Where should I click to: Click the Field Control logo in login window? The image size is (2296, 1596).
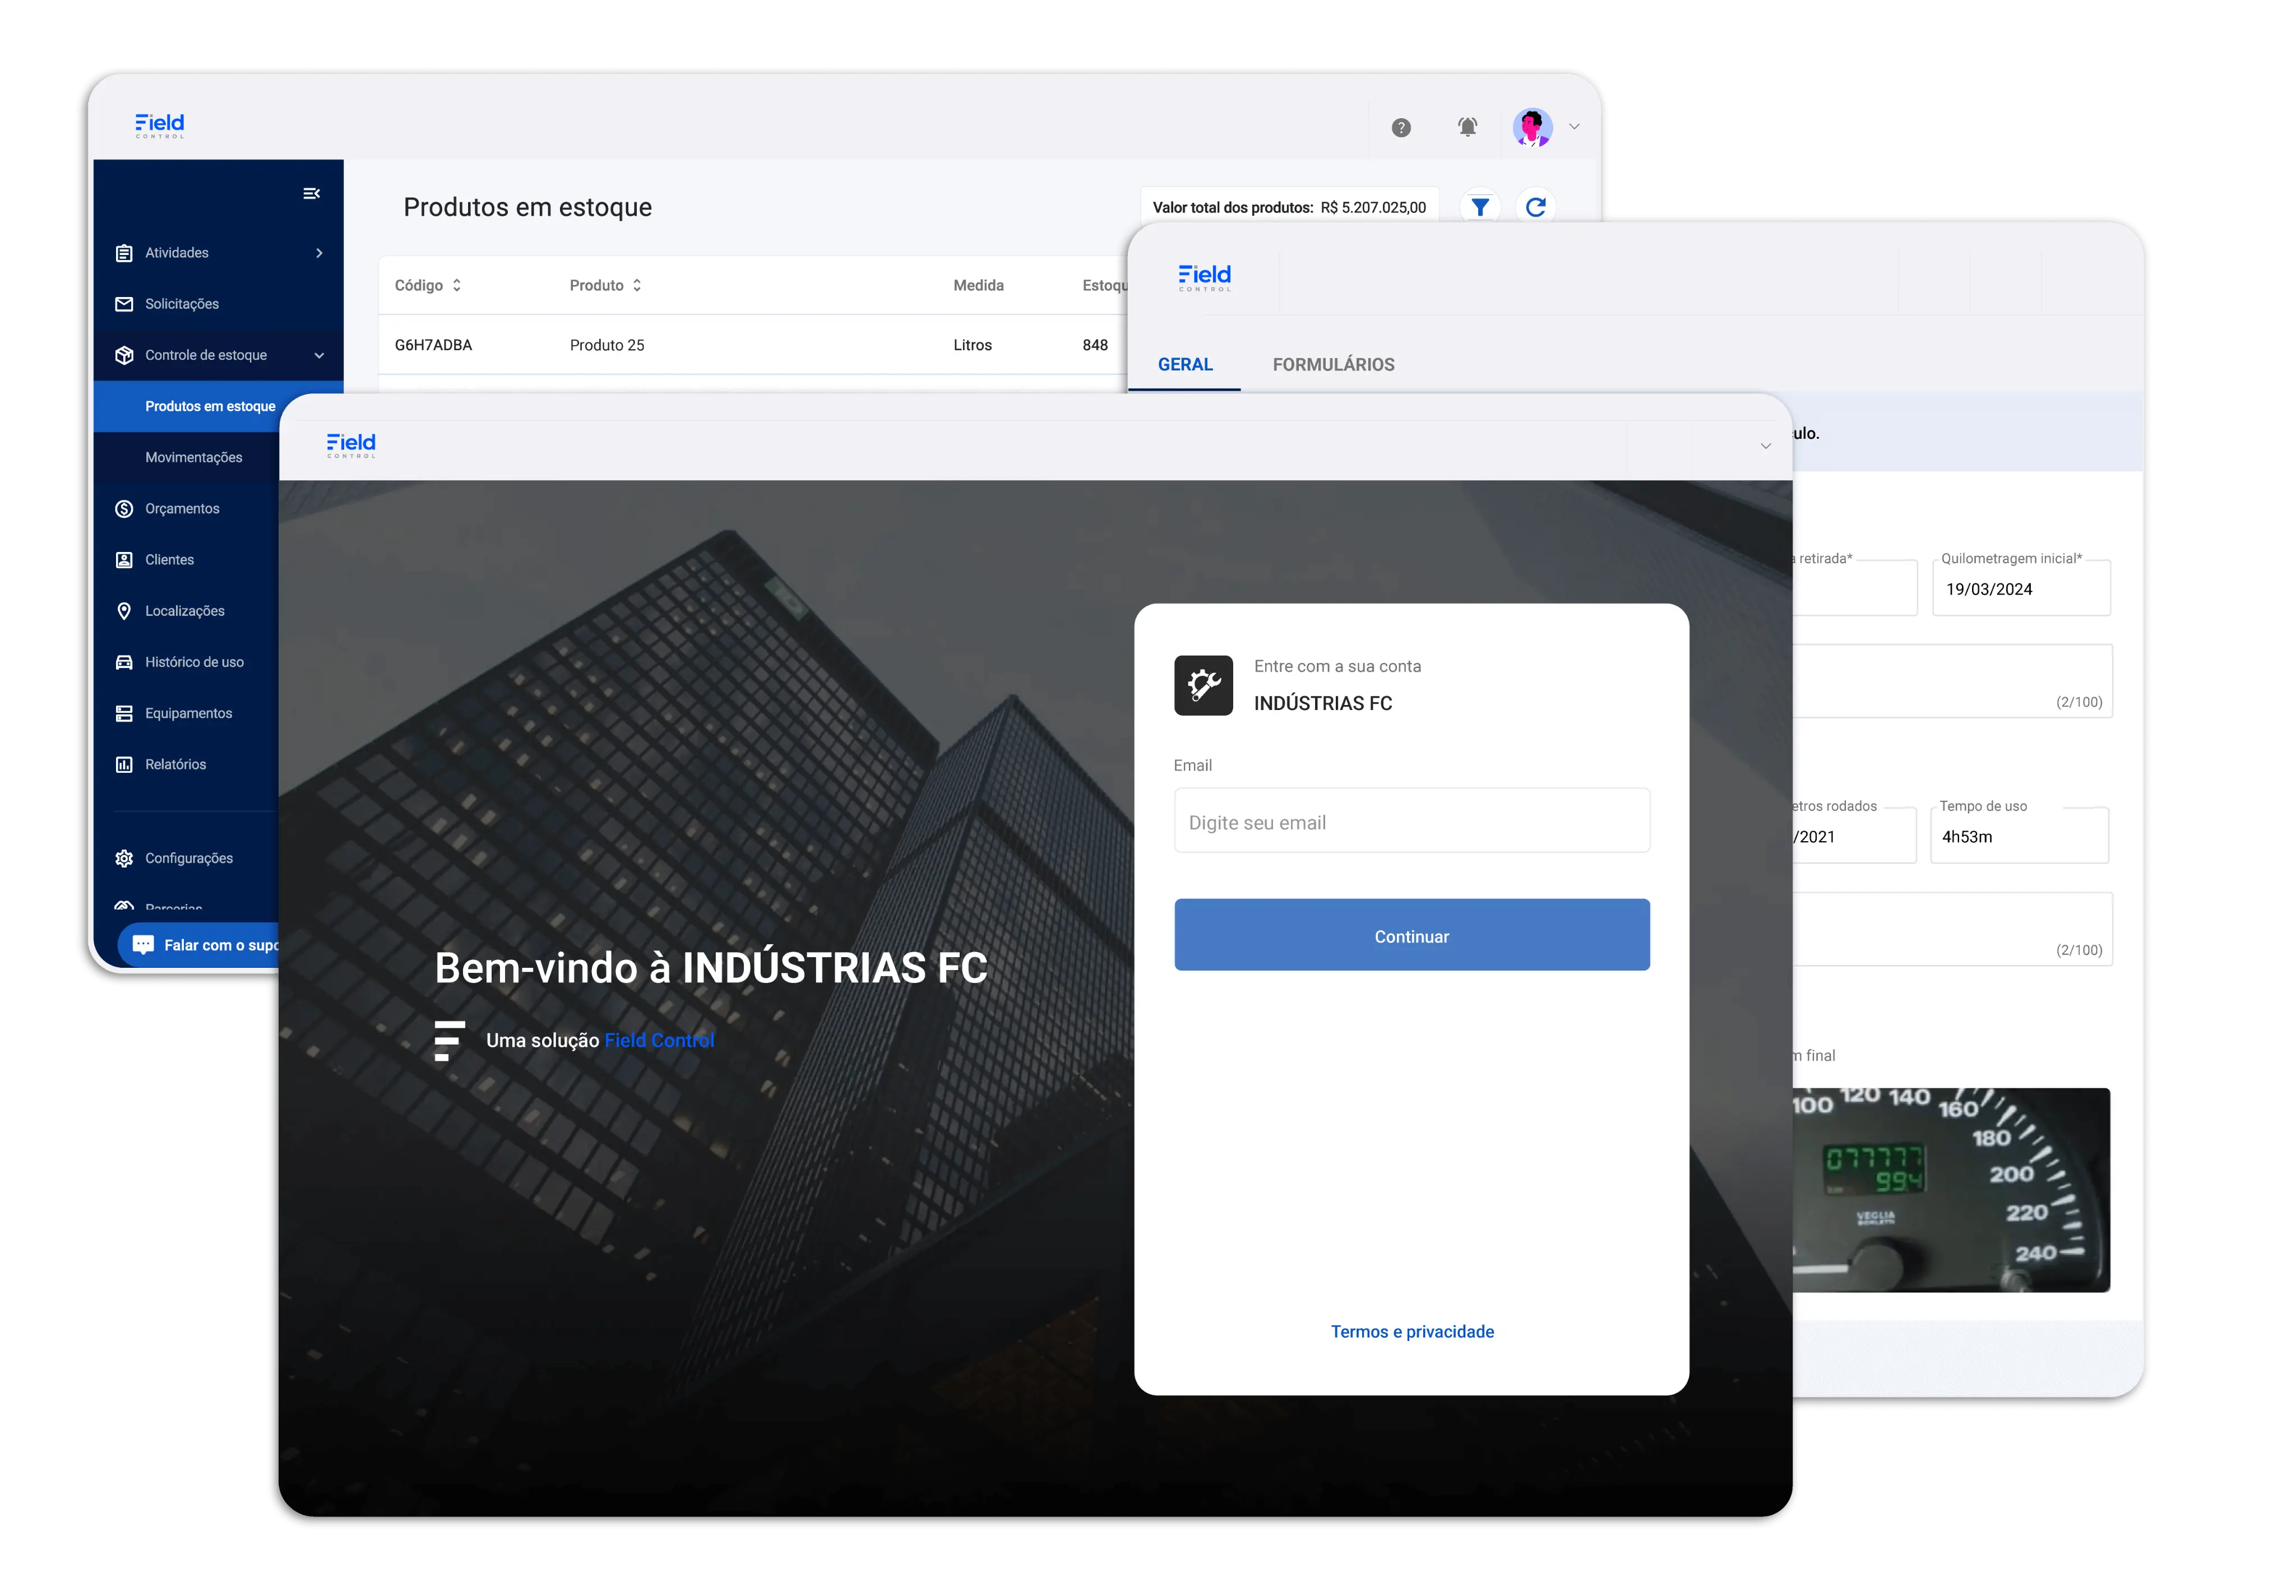[x=351, y=445]
